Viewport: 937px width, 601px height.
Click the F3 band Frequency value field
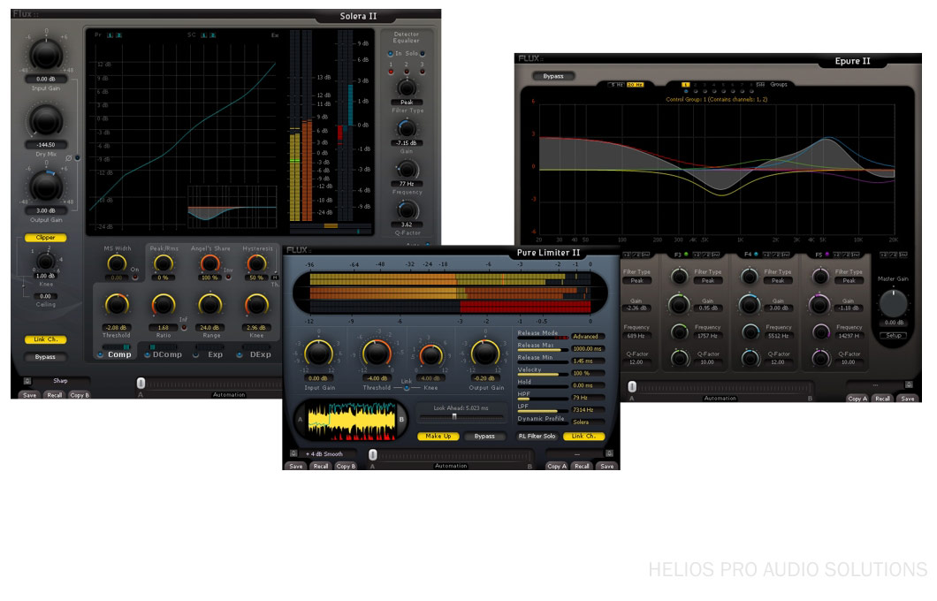(x=707, y=336)
